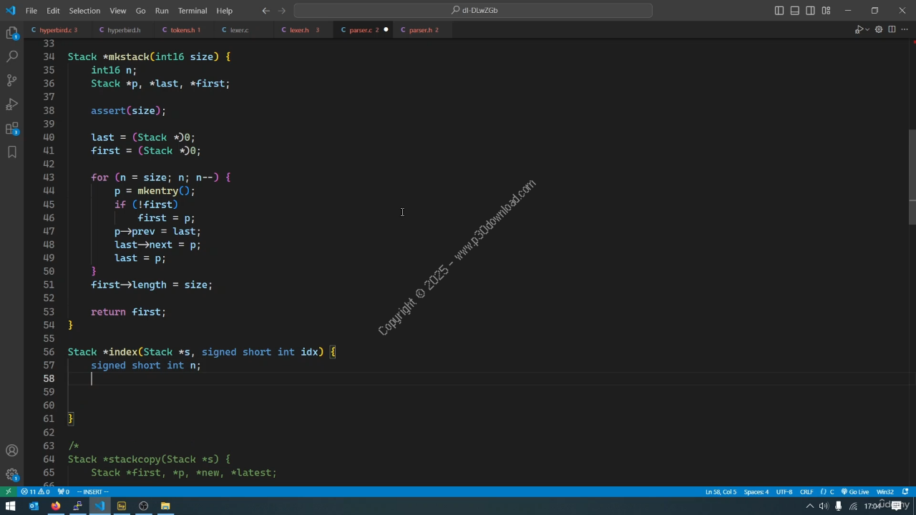
Task: Select the C language mode
Action: 832,492
